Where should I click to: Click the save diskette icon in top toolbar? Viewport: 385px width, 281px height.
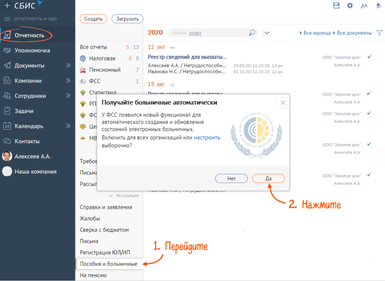tap(336, 5)
